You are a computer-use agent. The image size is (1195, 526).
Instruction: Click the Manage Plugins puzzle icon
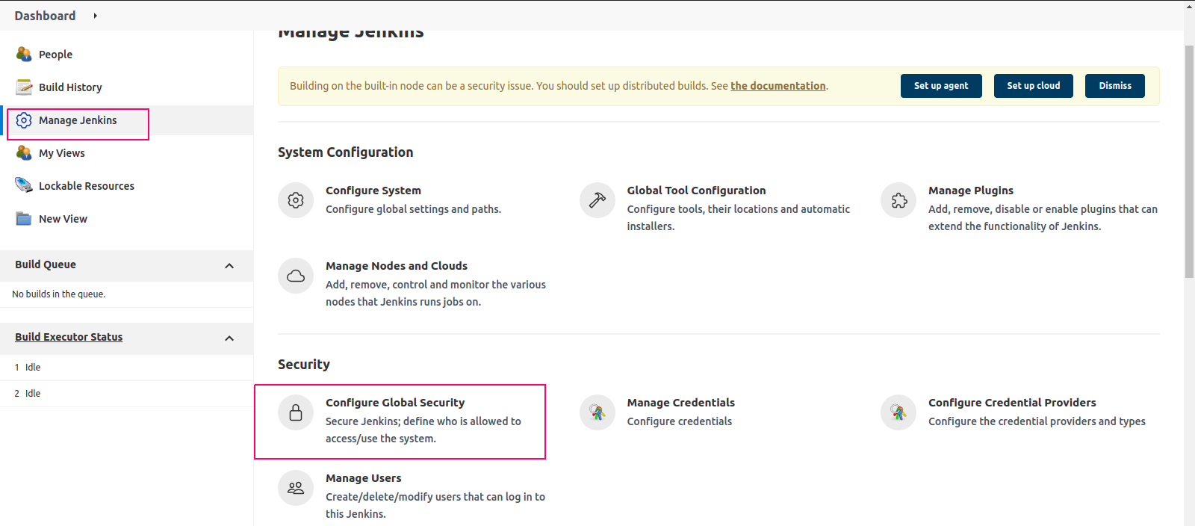point(898,200)
